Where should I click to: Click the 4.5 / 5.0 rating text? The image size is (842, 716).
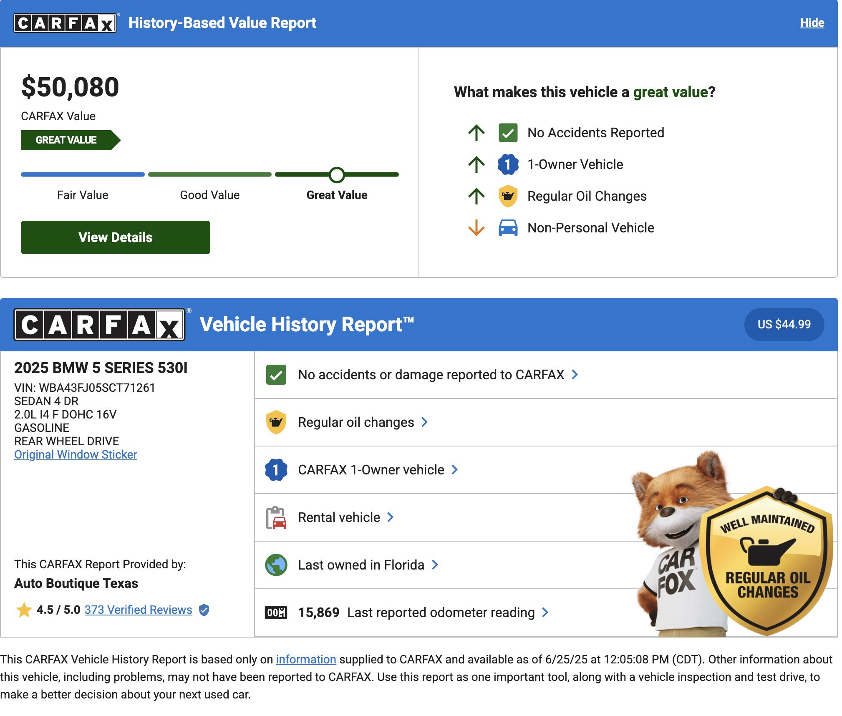coord(58,610)
